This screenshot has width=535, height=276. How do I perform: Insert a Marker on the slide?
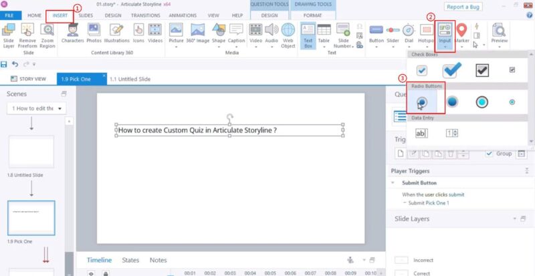point(461,33)
